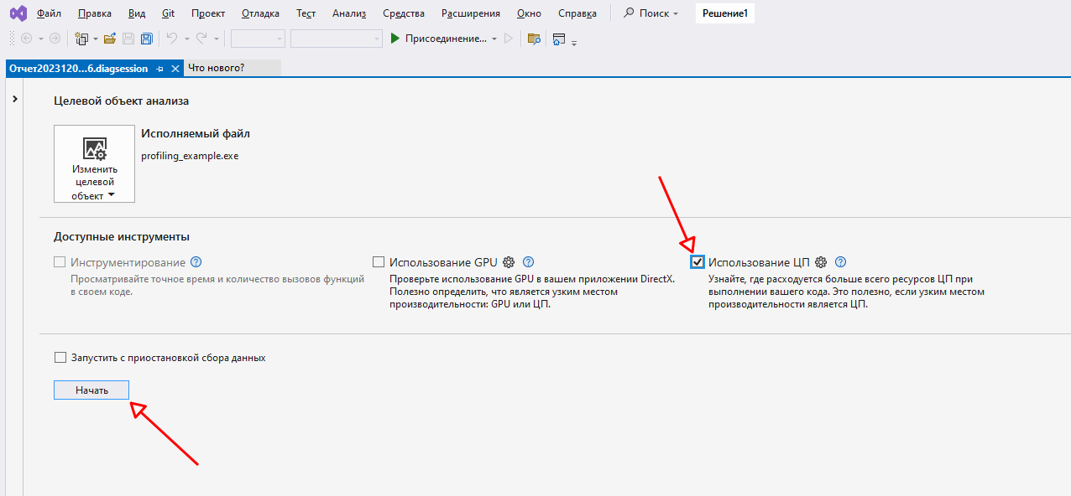Enable start with data collection paused
This screenshot has height=496, width=1071.
60,358
